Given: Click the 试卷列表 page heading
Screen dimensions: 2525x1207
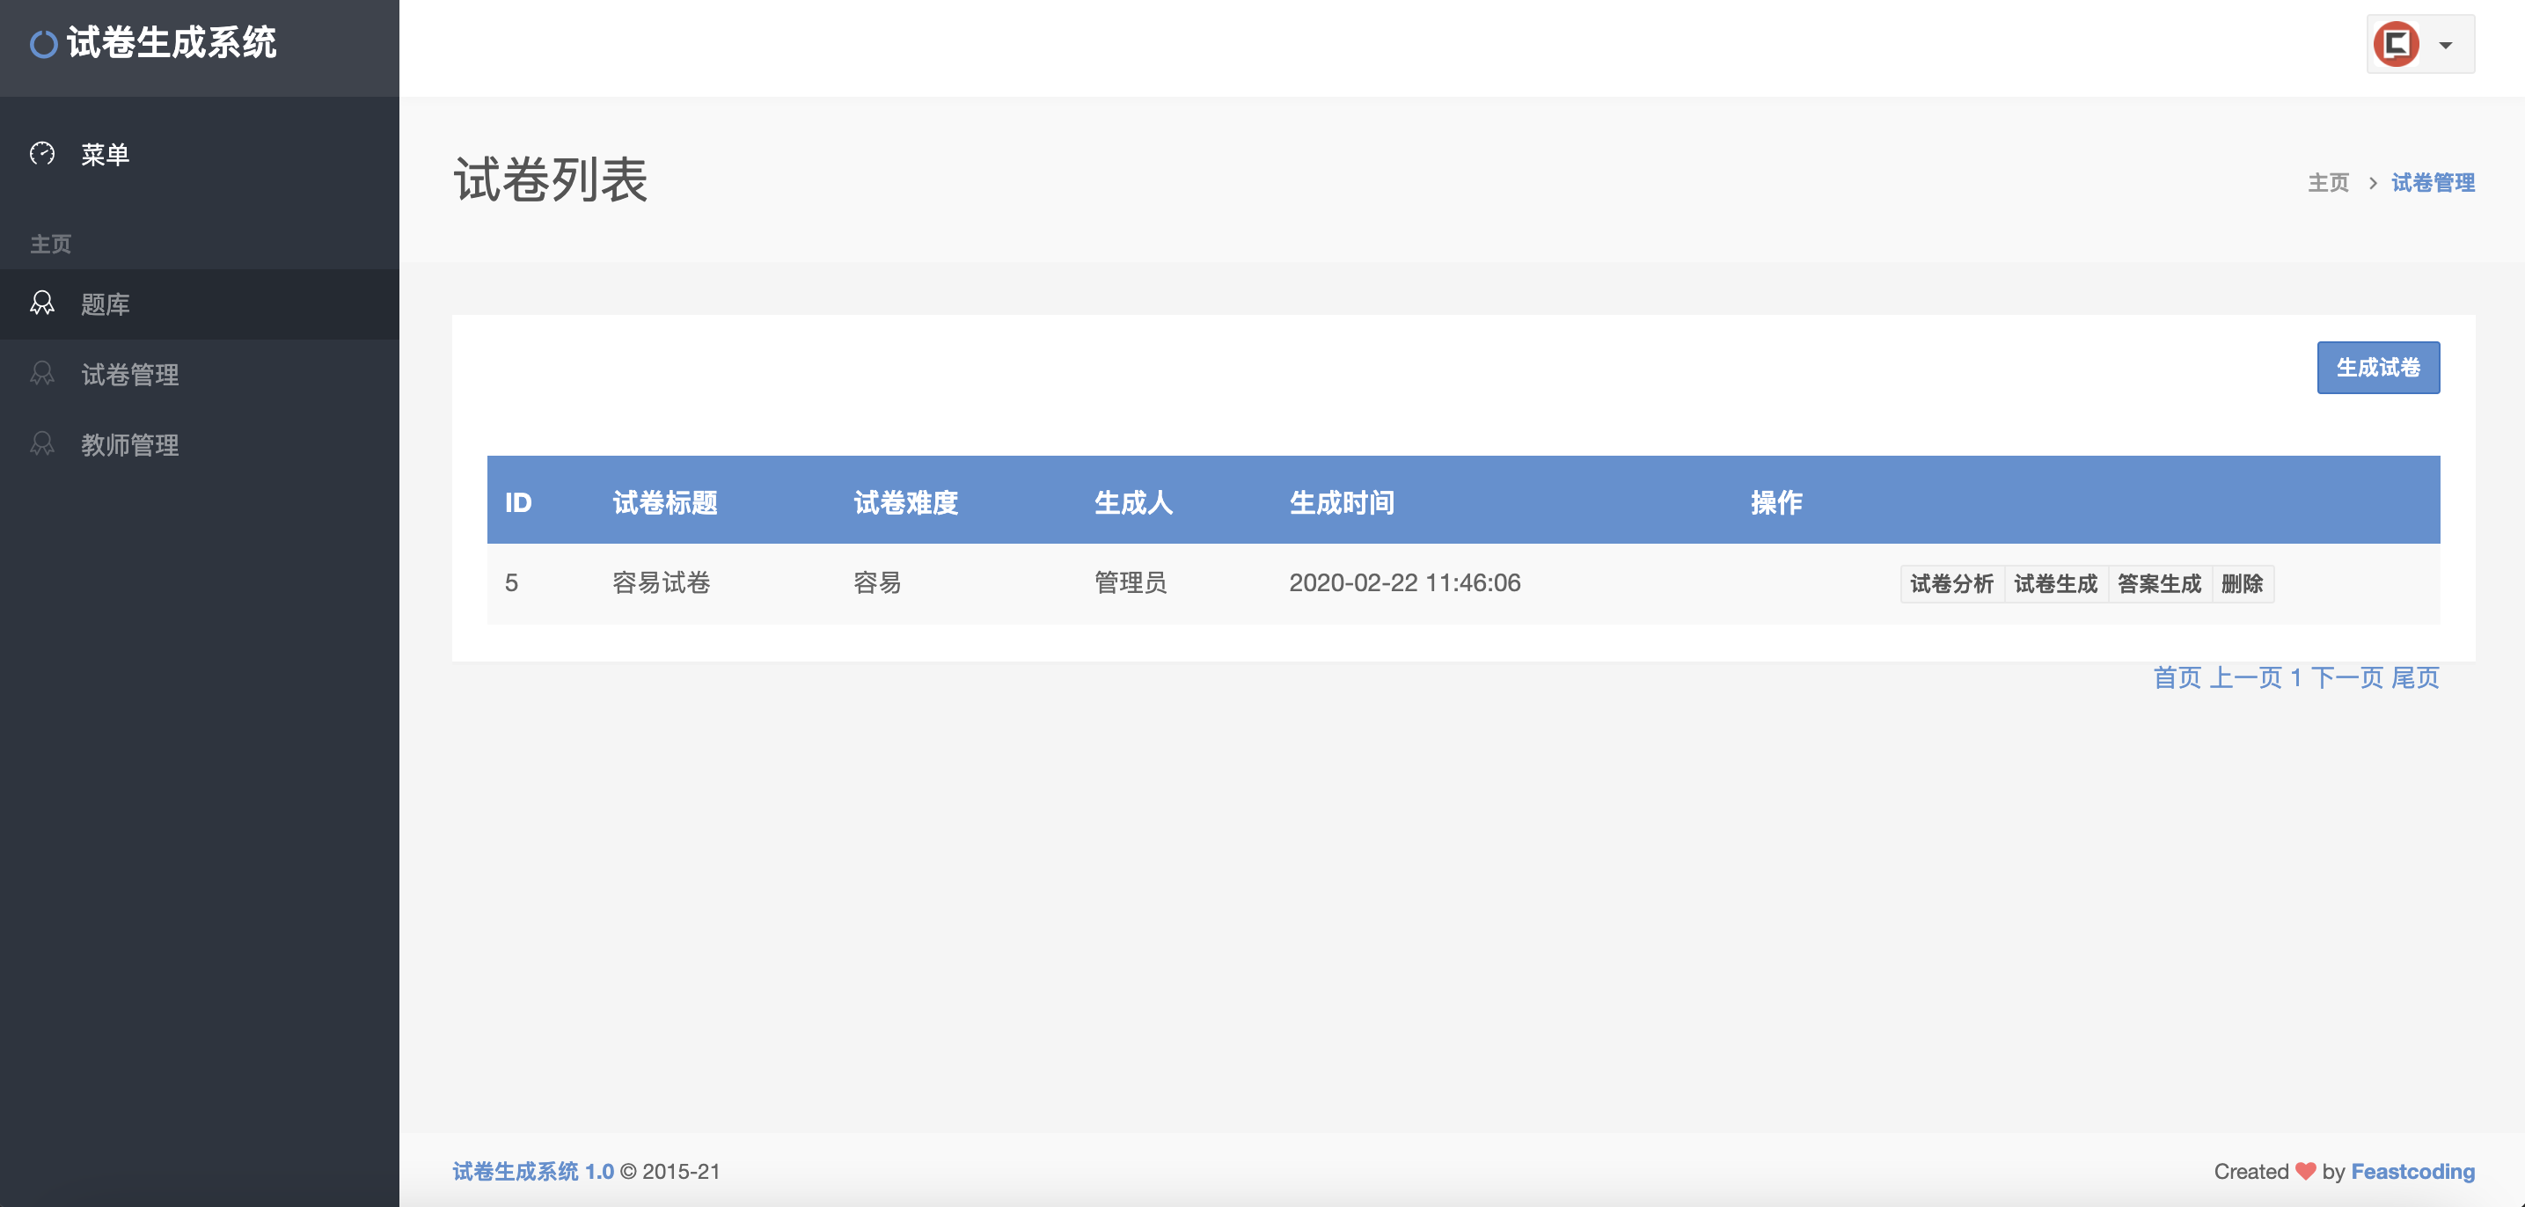Looking at the screenshot, I should pyautogui.click(x=550, y=180).
